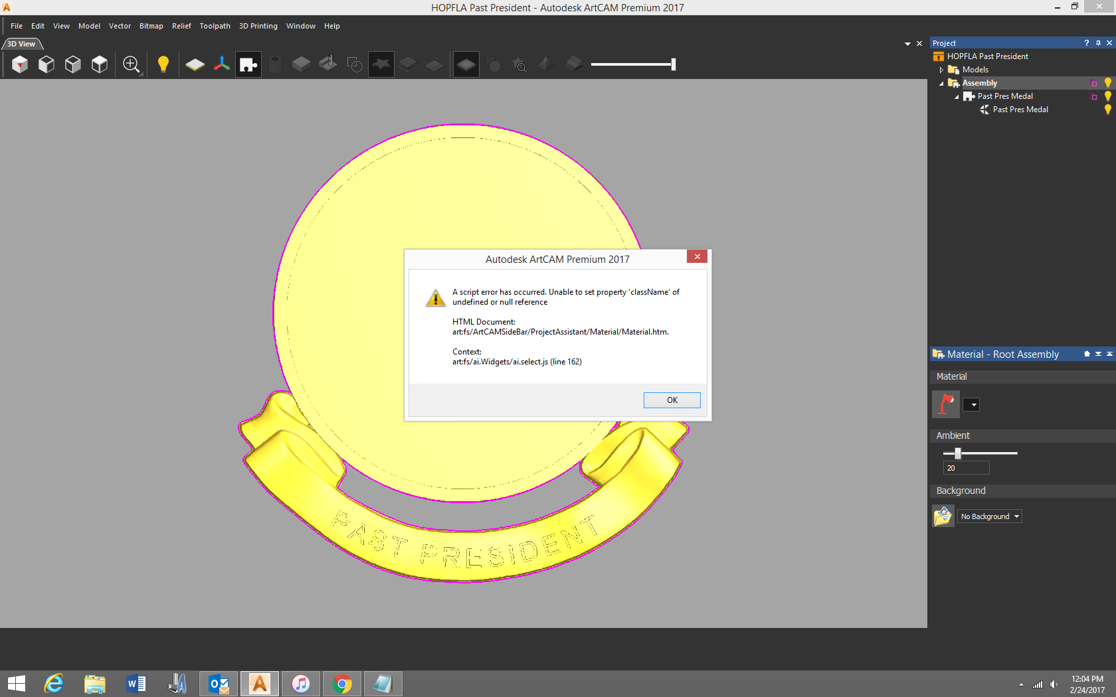
Task: Click the star relief icon in the toolbar
Action: click(381, 64)
